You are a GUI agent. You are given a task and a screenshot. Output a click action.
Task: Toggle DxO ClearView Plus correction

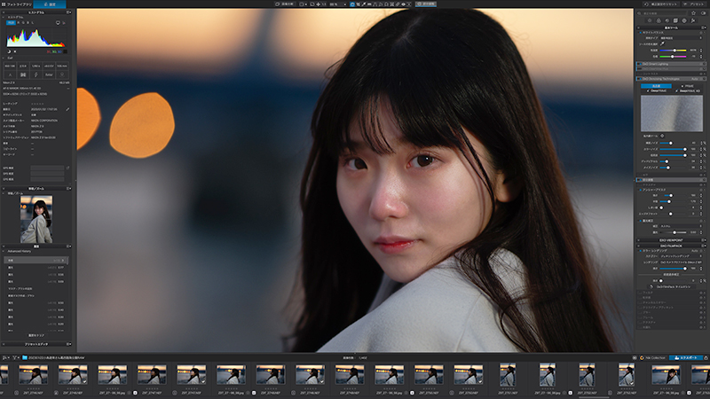coord(640,68)
